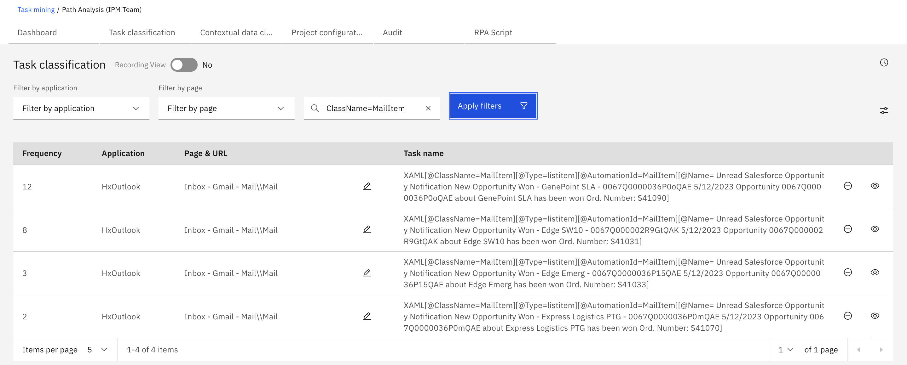Edit page name for frequency 12 row
The image size is (907, 365).
click(367, 186)
